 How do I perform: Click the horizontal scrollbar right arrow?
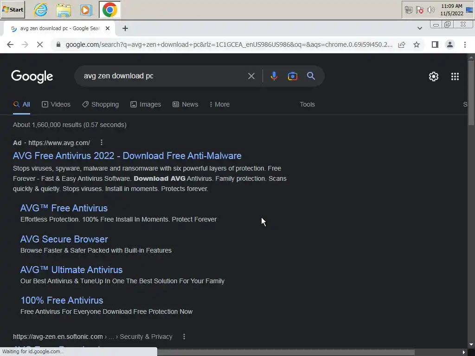click(464, 352)
